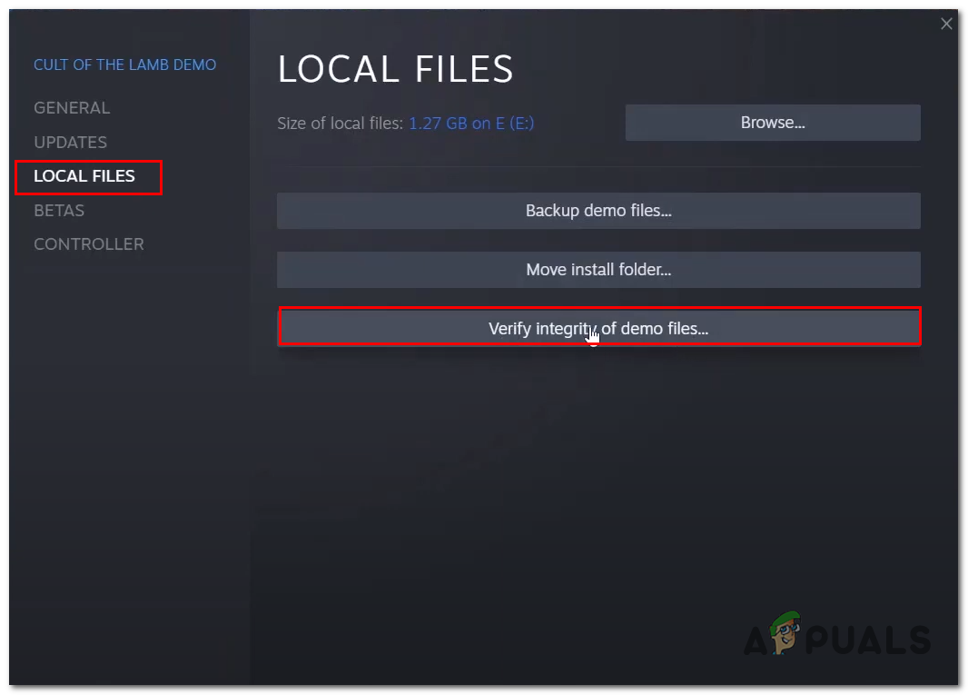The image size is (968, 695).
Task: Click the PUALS watermark lettering
Action: click(x=868, y=640)
